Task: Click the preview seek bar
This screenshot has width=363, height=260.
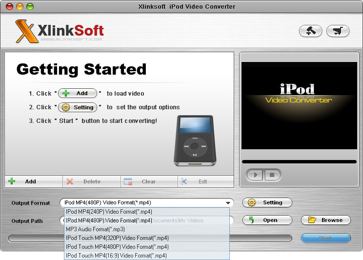Action: tap(299, 161)
